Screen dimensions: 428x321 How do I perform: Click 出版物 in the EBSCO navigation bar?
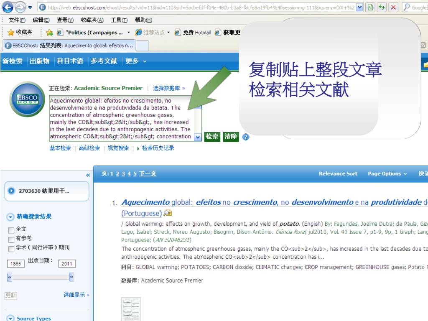[x=40, y=61]
